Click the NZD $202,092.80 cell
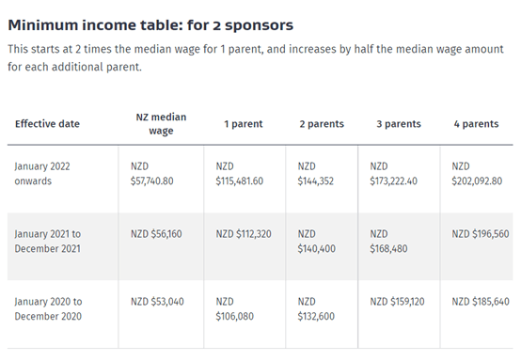Screen dimensions: 521x361 (x=477, y=174)
